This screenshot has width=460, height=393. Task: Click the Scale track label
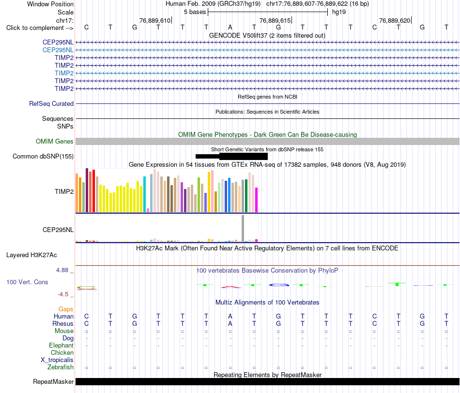coord(65,12)
